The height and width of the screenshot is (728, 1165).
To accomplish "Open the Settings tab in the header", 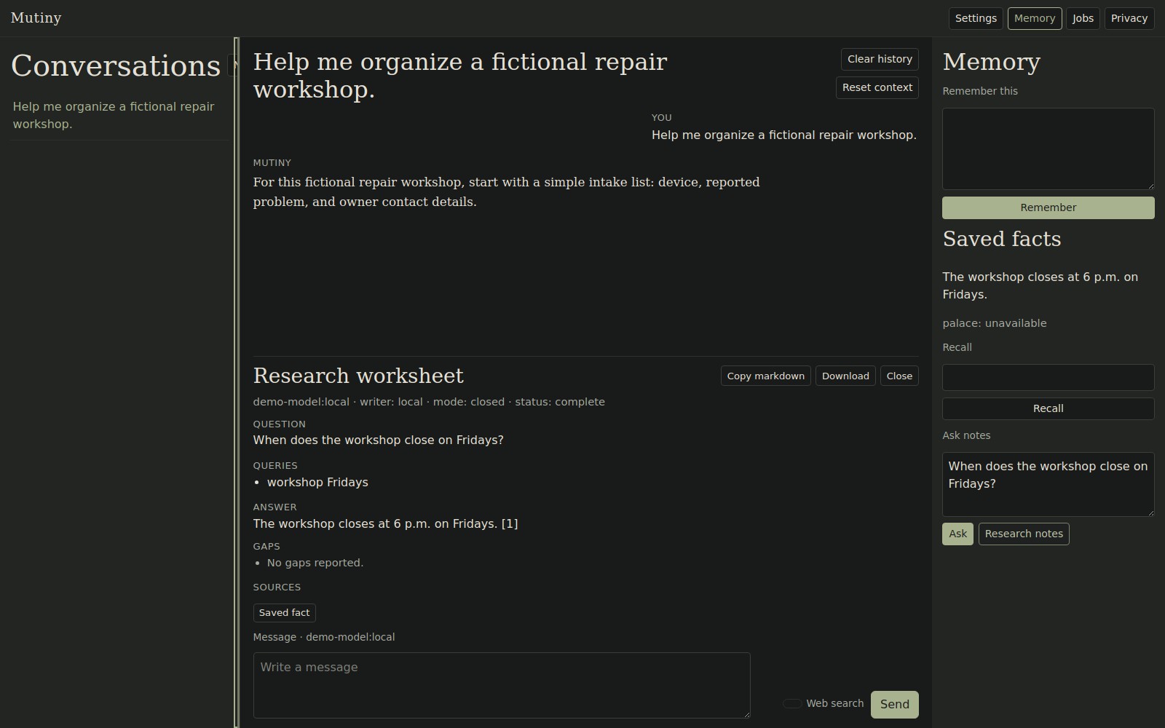I will pos(976,18).
